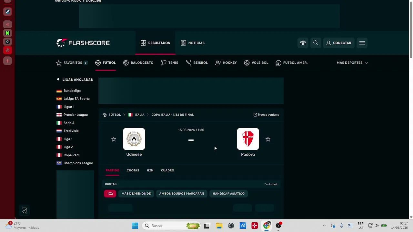The image size is (413, 232).
Task: Expand the Más Deportes dropdown
Action: coord(352,63)
